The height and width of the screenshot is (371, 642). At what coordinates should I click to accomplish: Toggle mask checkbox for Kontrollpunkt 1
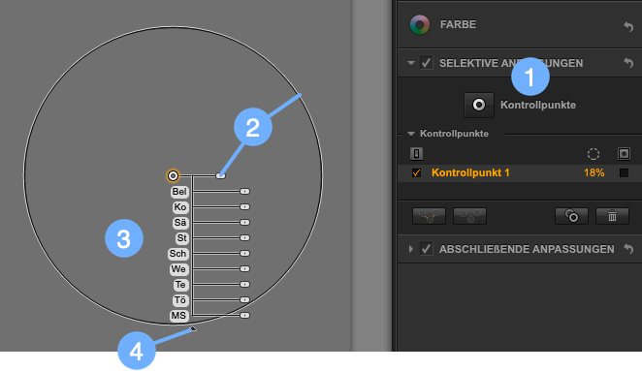pyautogui.click(x=624, y=173)
